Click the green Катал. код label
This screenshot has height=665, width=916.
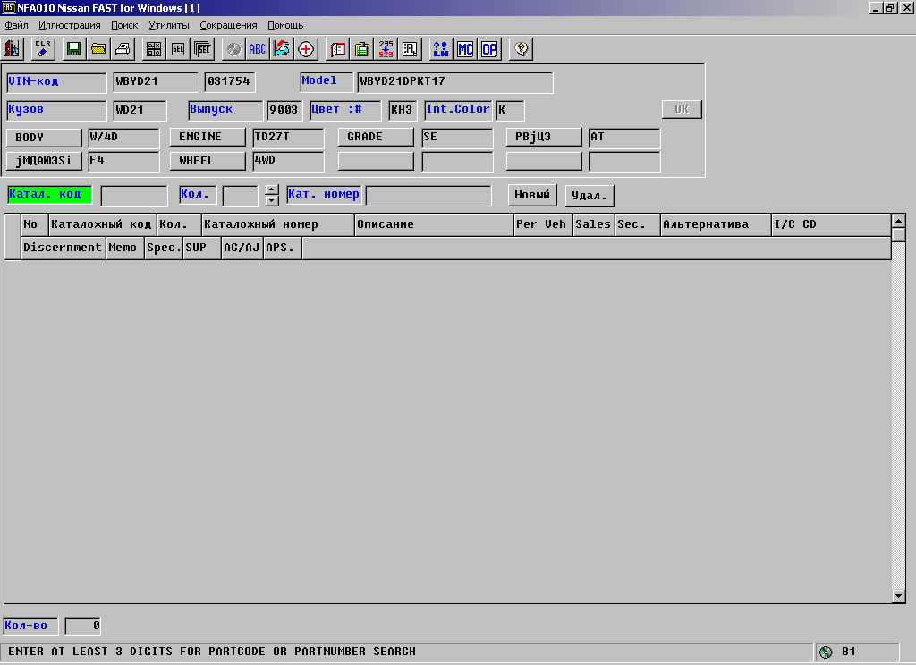50,195
